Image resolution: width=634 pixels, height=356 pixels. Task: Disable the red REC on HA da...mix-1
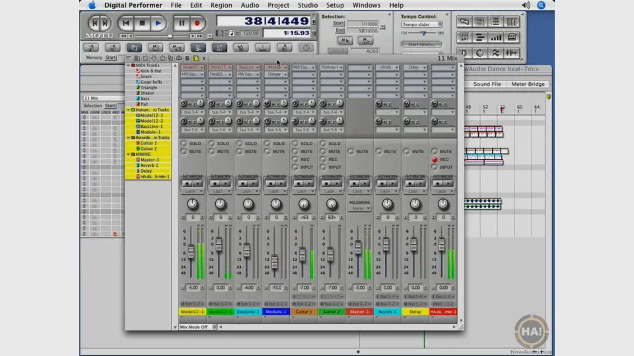click(x=435, y=160)
